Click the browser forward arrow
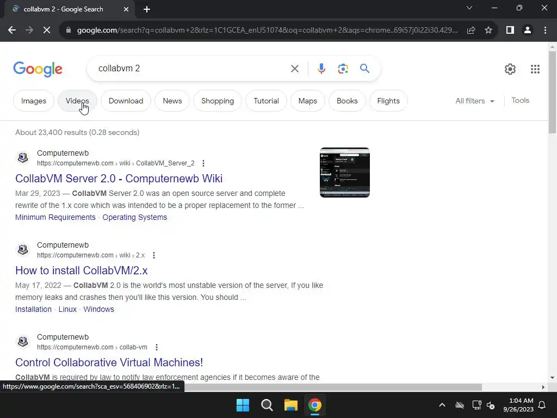This screenshot has width=557, height=418. click(29, 30)
